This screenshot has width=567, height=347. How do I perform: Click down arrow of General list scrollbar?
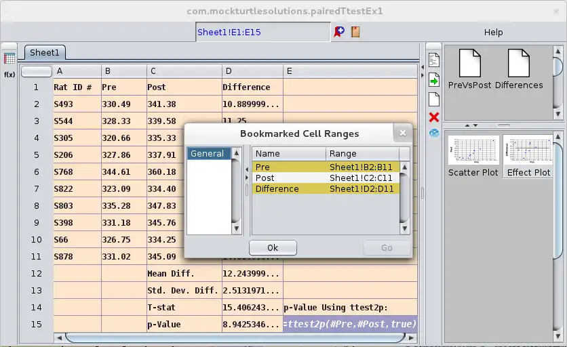(236, 228)
